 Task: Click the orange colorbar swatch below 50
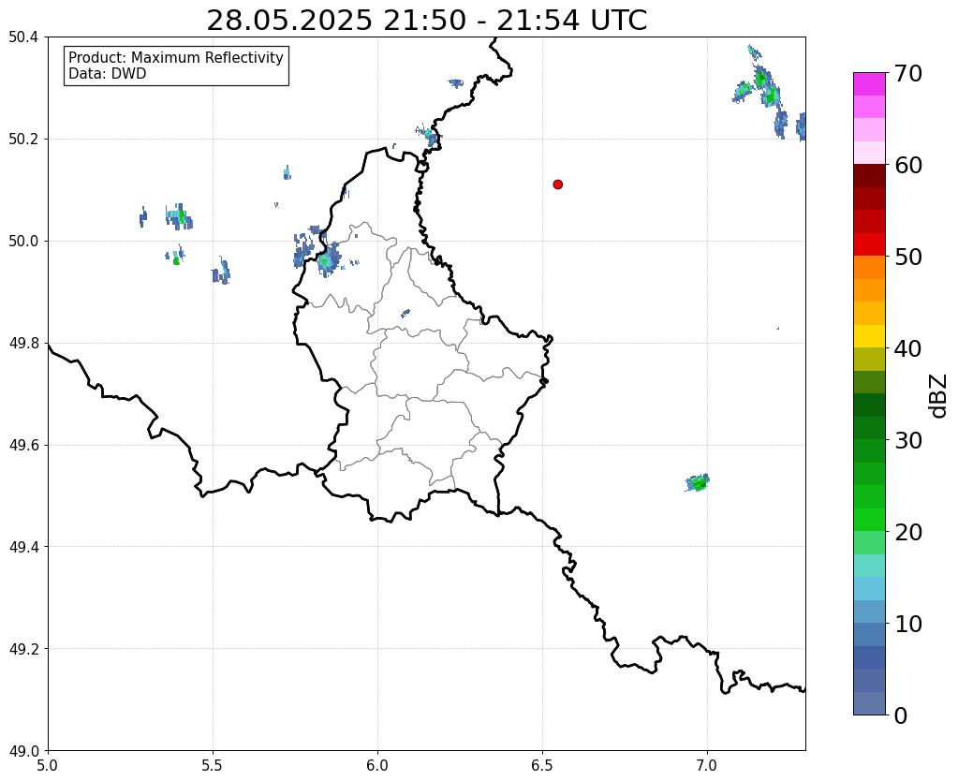[x=869, y=267]
